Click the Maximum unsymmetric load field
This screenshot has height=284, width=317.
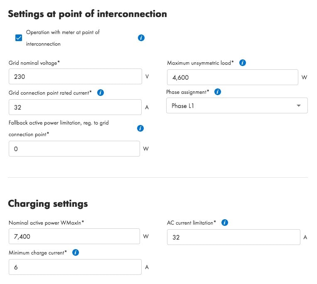tap(232, 77)
